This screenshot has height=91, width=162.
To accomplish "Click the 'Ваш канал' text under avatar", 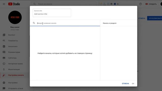I will 15,27.
